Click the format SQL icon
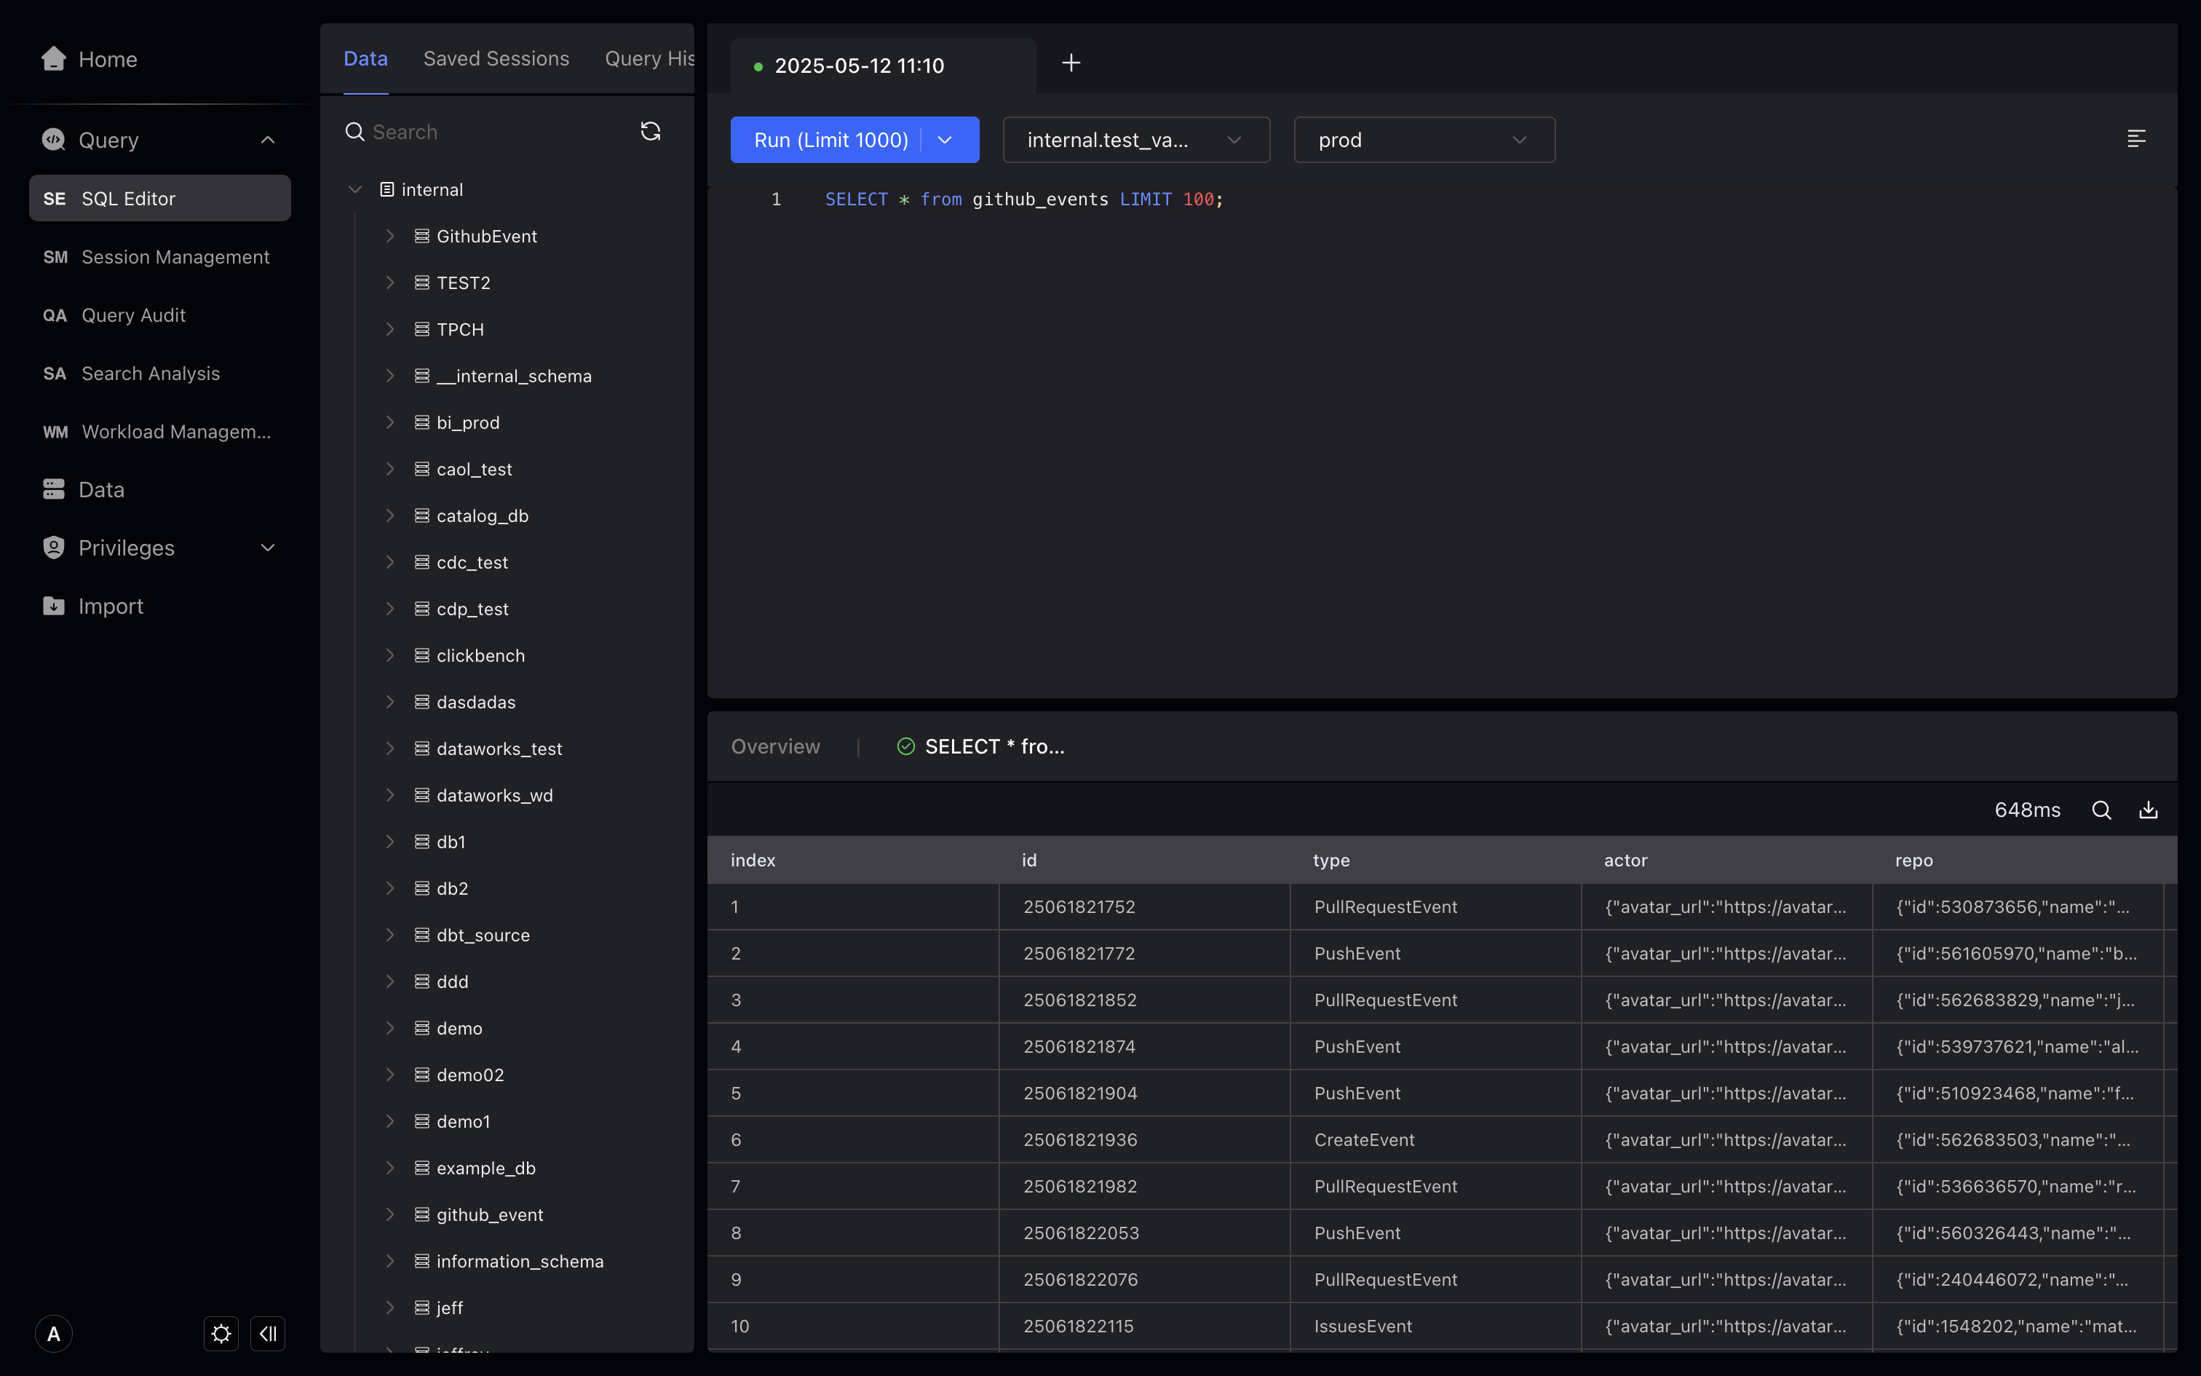 (x=2136, y=138)
